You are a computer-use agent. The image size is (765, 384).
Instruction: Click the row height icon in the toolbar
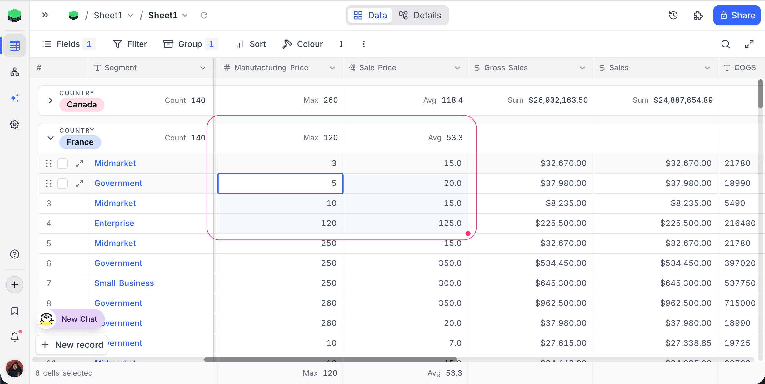point(341,44)
